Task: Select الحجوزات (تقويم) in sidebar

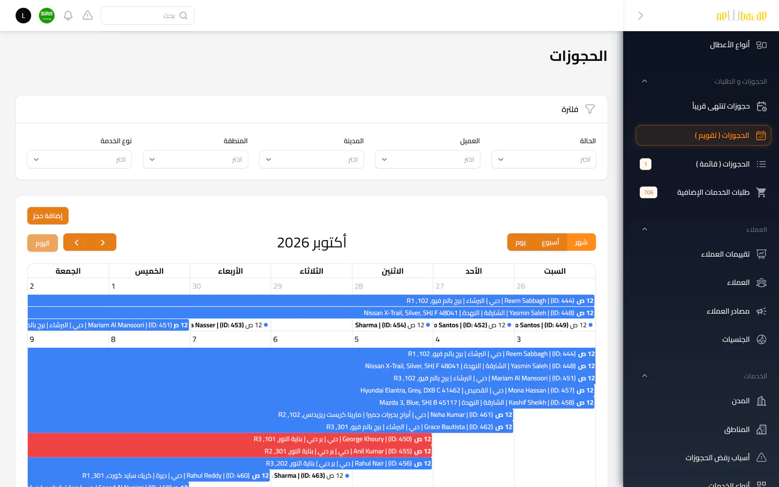Action: click(x=704, y=135)
